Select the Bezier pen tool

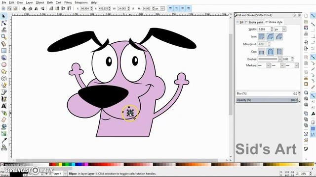point(3,92)
